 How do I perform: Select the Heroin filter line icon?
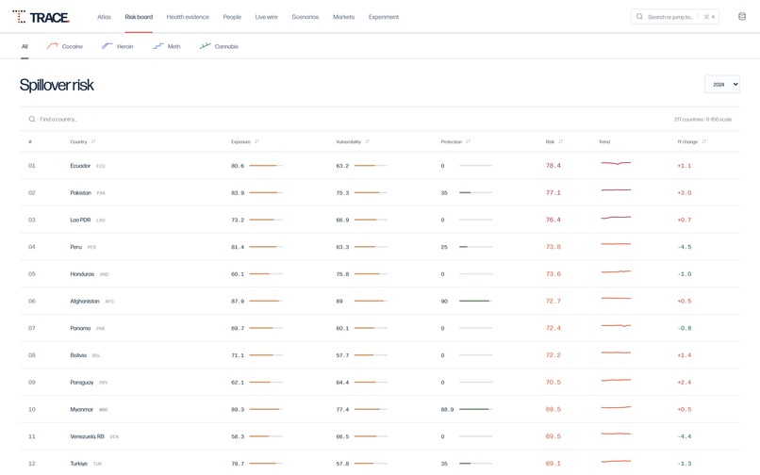point(107,46)
